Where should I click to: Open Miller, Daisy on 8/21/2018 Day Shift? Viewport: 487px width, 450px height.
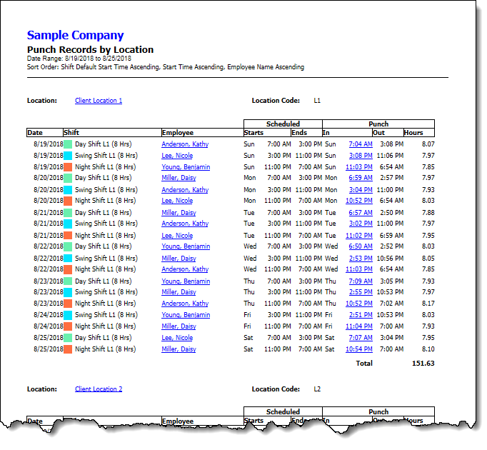coord(179,213)
